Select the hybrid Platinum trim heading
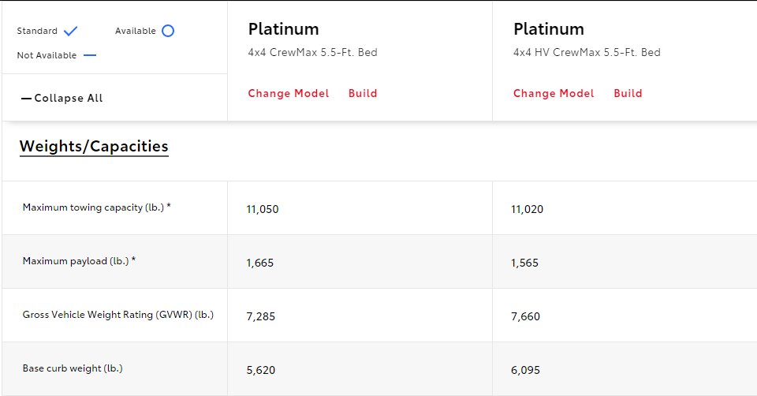The height and width of the screenshot is (396, 757). click(x=549, y=29)
